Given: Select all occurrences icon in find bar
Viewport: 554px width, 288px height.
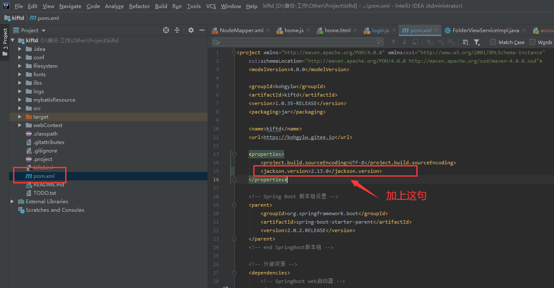Looking at the screenshot, I should click(452, 42).
